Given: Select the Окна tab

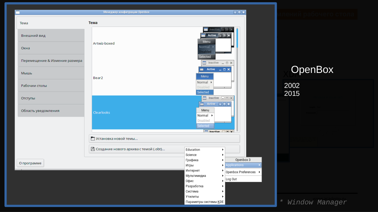Looking at the screenshot, I should point(51,48).
